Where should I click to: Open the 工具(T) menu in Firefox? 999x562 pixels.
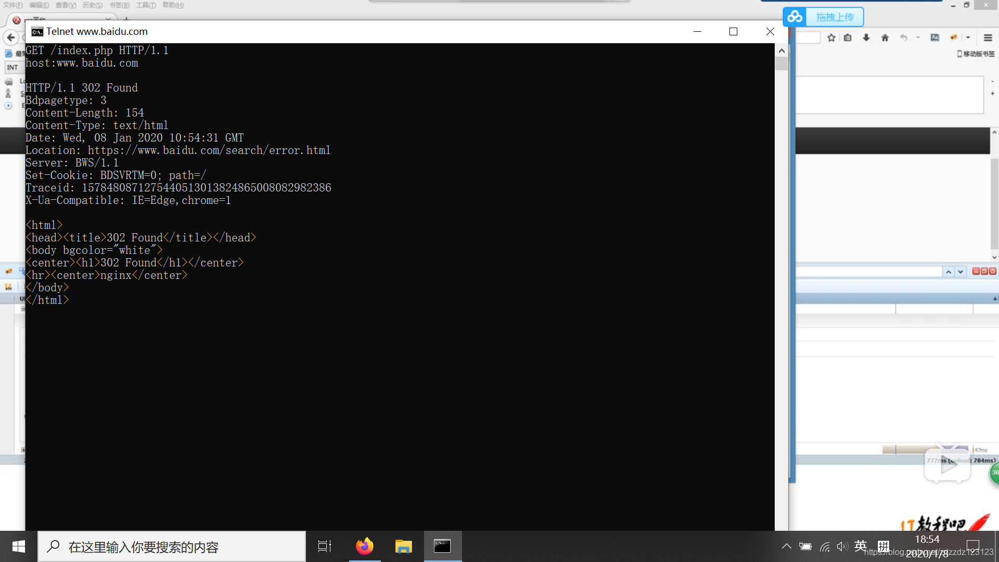click(146, 5)
